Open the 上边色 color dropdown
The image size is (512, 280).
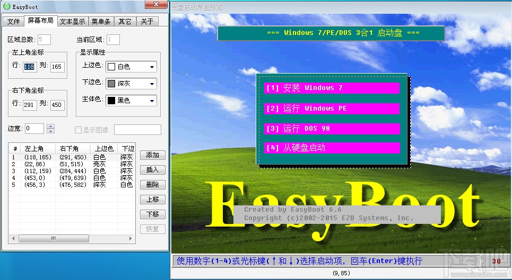pos(152,67)
